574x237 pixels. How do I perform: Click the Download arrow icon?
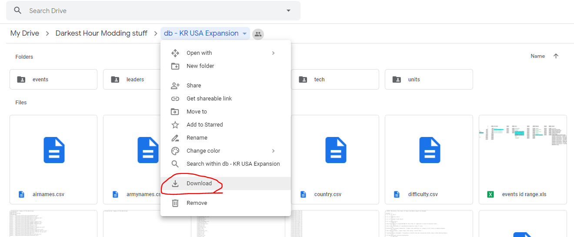pyautogui.click(x=175, y=184)
